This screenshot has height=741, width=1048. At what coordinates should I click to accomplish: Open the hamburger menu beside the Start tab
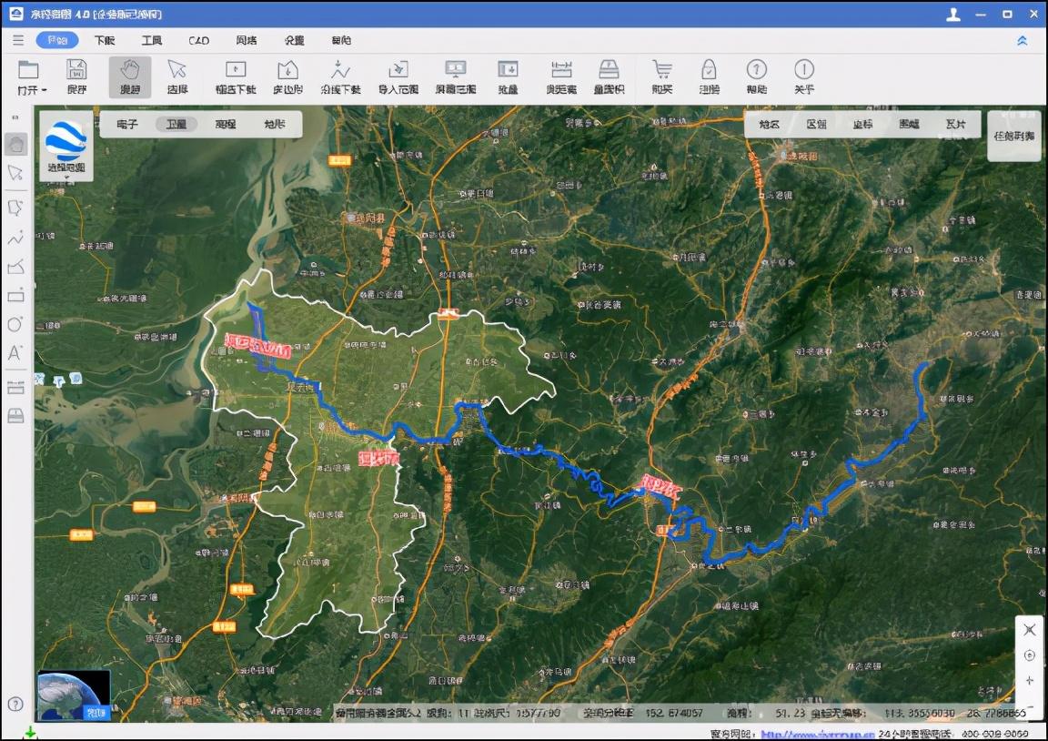(18, 40)
